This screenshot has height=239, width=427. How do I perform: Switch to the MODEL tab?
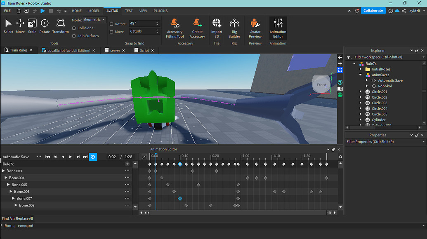pyautogui.click(x=94, y=11)
